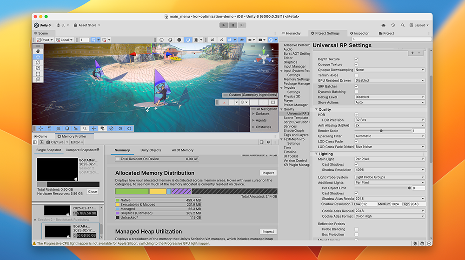Image resolution: width=465 pixels, height=260 pixels.
Task: Click the Step frame button
Action: [242, 25]
